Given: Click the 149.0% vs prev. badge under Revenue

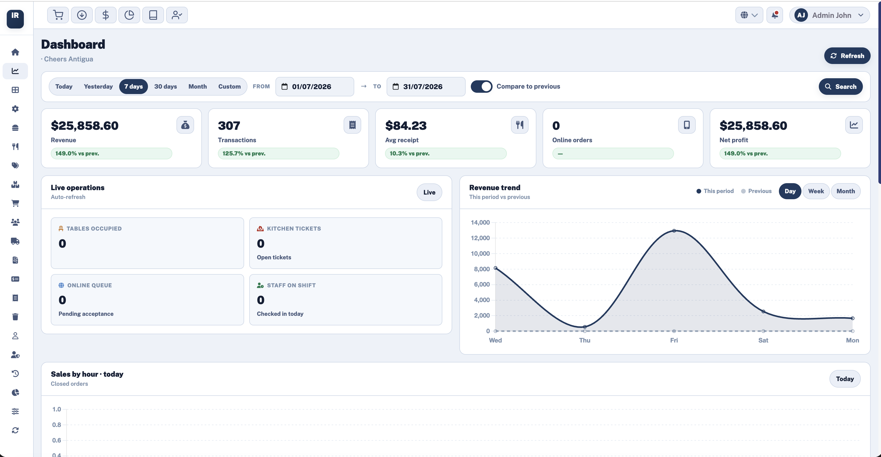Looking at the screenshot, I should 111,154.
